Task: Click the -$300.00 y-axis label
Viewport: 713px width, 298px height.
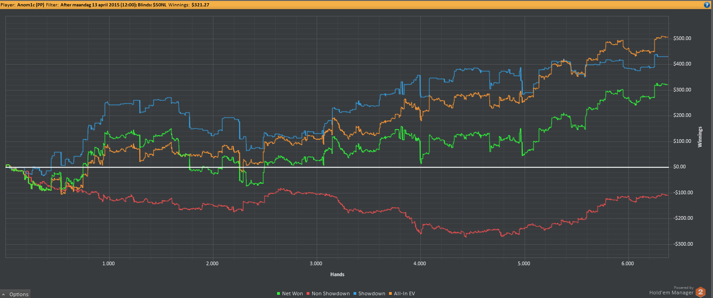Action: 682,244
